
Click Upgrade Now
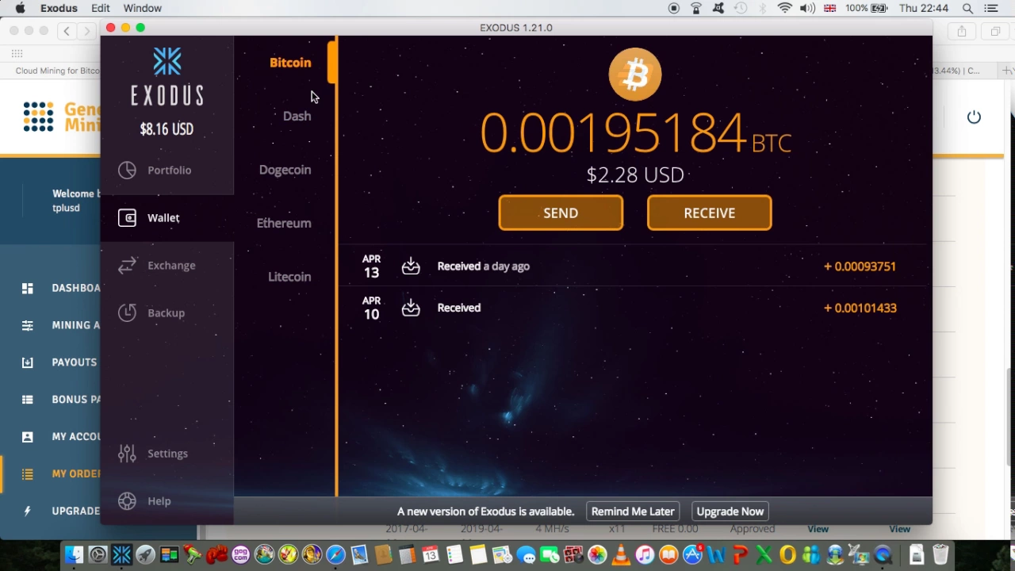point(730,512)
